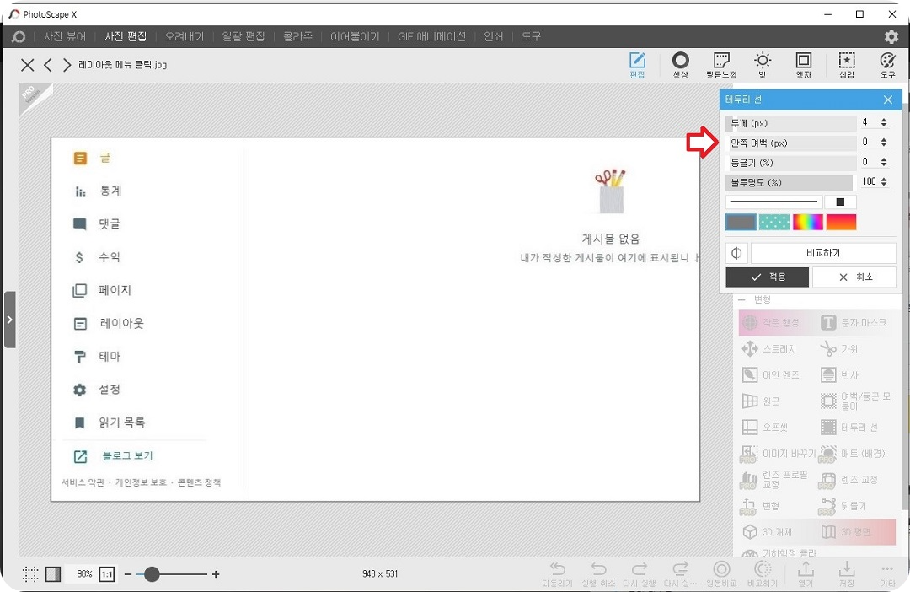The image size is (910, 592).
Task: Click the 원본비교 (Compare original) icon
Action: tap(721, 573)
